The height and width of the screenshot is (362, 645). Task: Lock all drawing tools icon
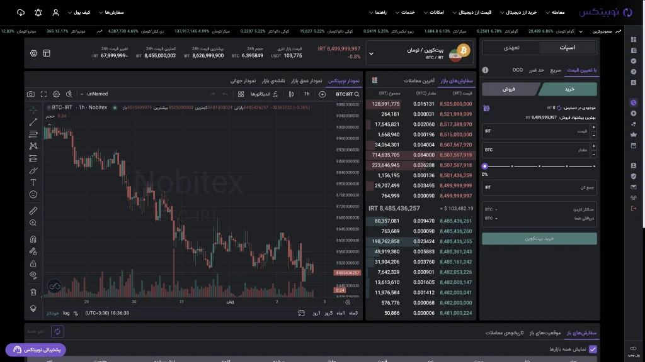pos(33,263)
